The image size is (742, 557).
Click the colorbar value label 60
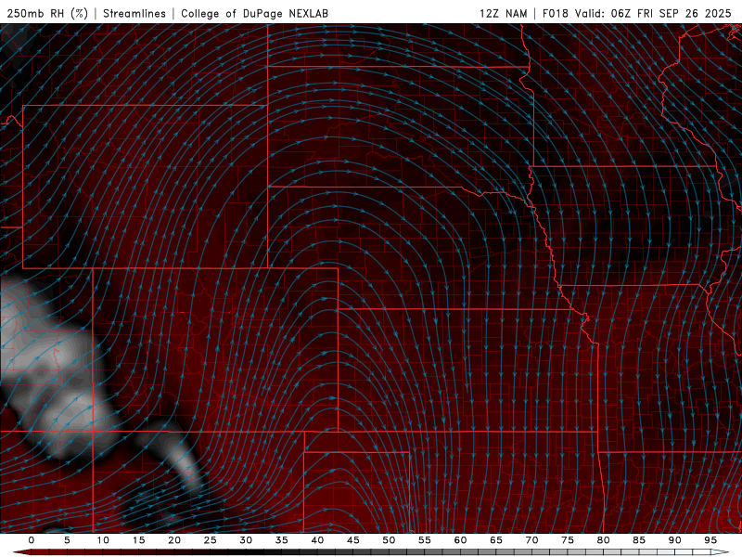coord(460,540)
